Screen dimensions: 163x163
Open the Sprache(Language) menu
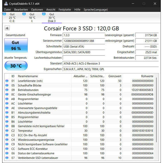point(96,10)
